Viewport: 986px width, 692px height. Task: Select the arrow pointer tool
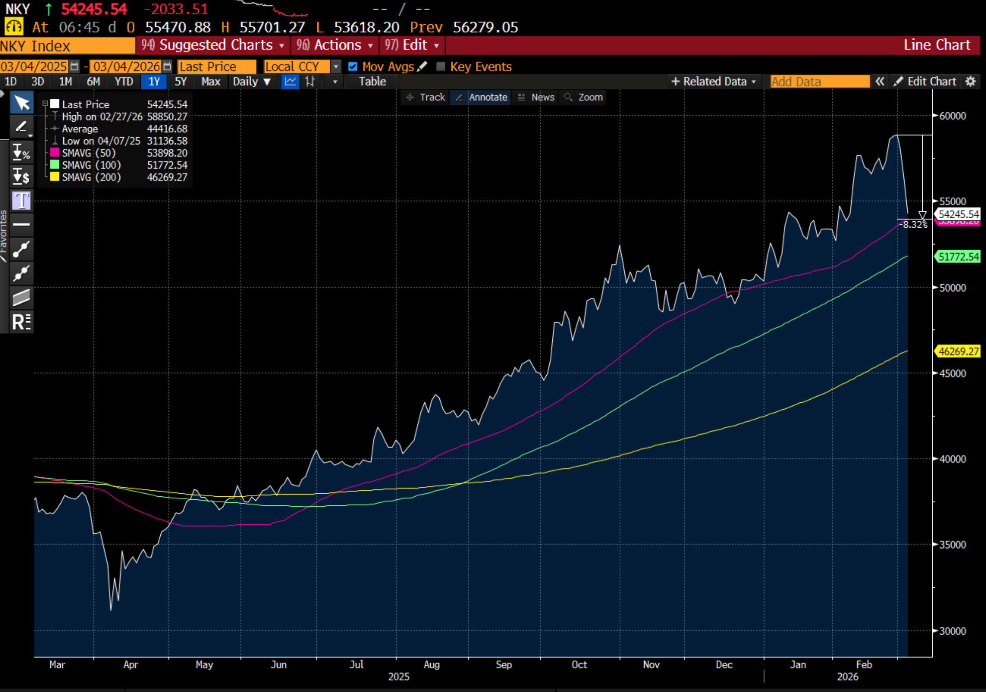point(21,103)
